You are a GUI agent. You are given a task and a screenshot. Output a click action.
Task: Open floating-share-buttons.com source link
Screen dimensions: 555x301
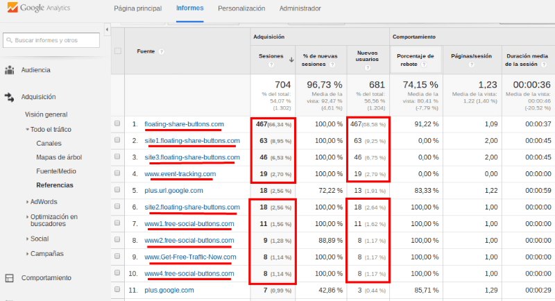click(184, 124)
